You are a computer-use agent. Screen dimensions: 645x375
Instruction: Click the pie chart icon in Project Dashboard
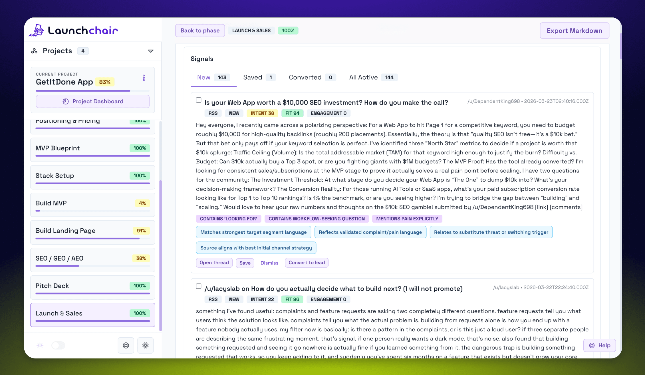66,101
